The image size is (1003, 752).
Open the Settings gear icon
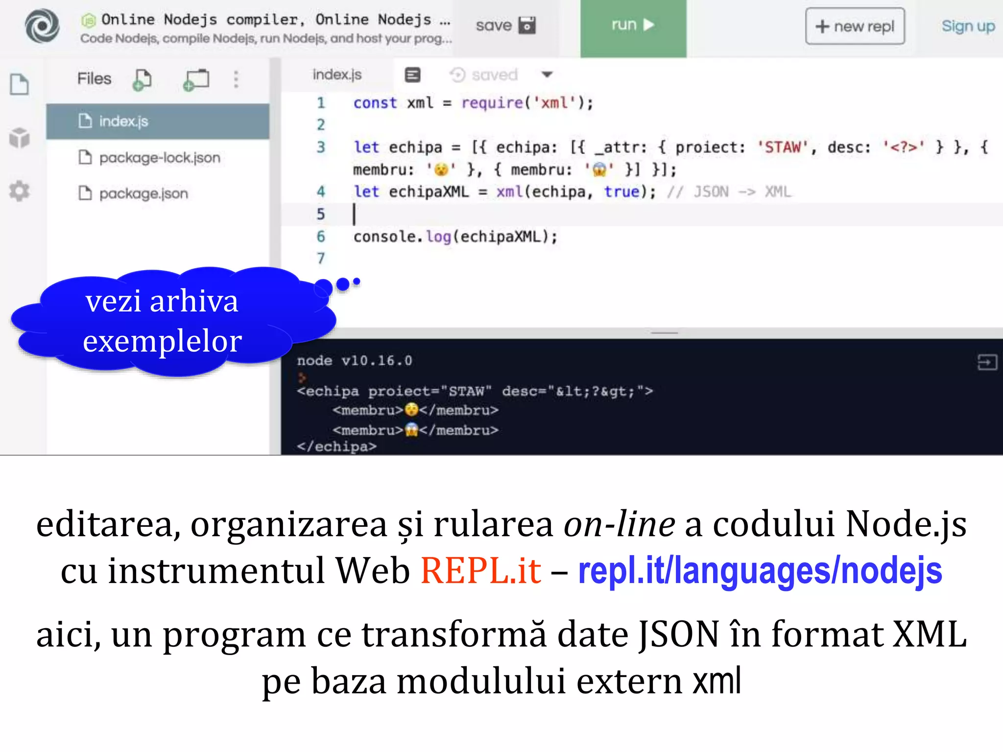20,190
